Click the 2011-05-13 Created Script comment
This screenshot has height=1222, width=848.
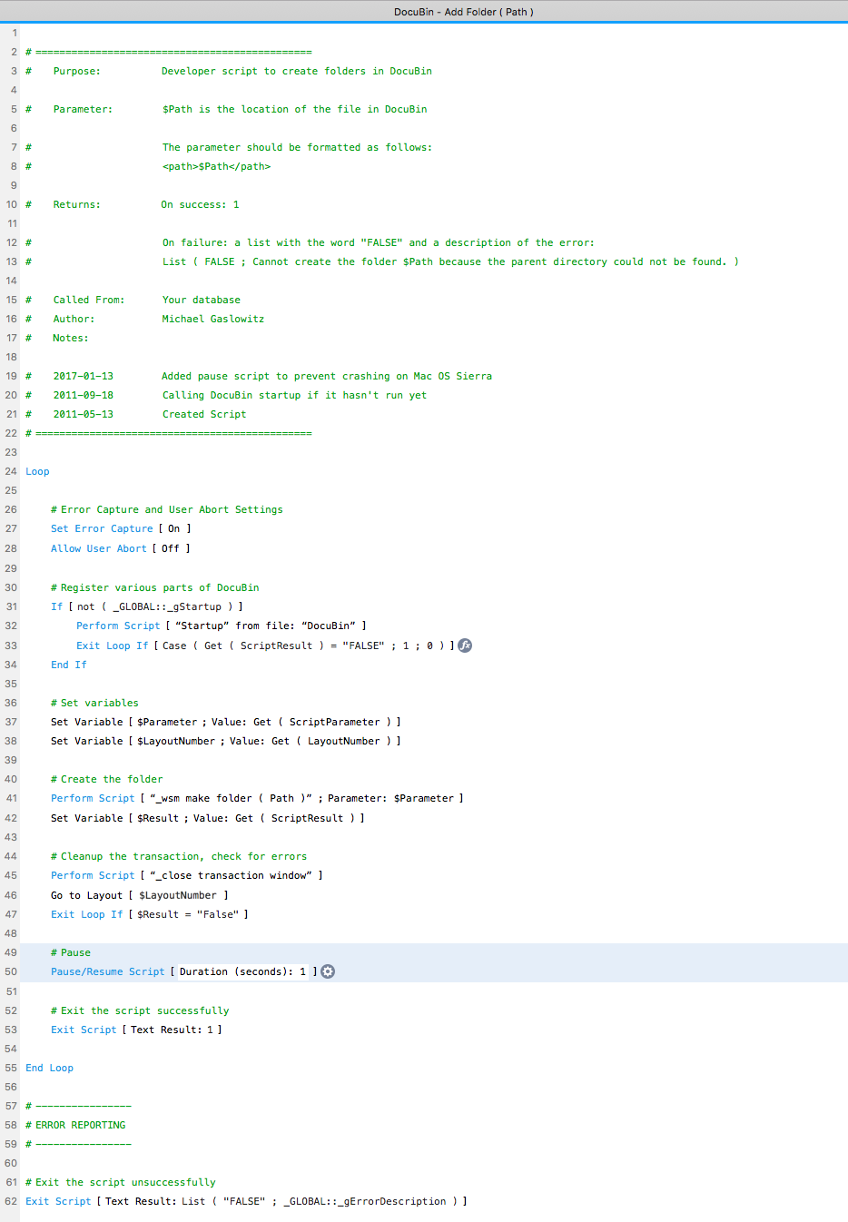coord(136,414)
